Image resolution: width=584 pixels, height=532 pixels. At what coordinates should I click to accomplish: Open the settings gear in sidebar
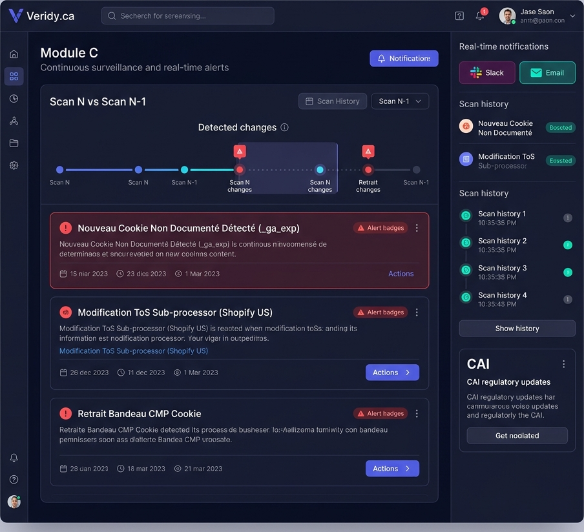14,165
